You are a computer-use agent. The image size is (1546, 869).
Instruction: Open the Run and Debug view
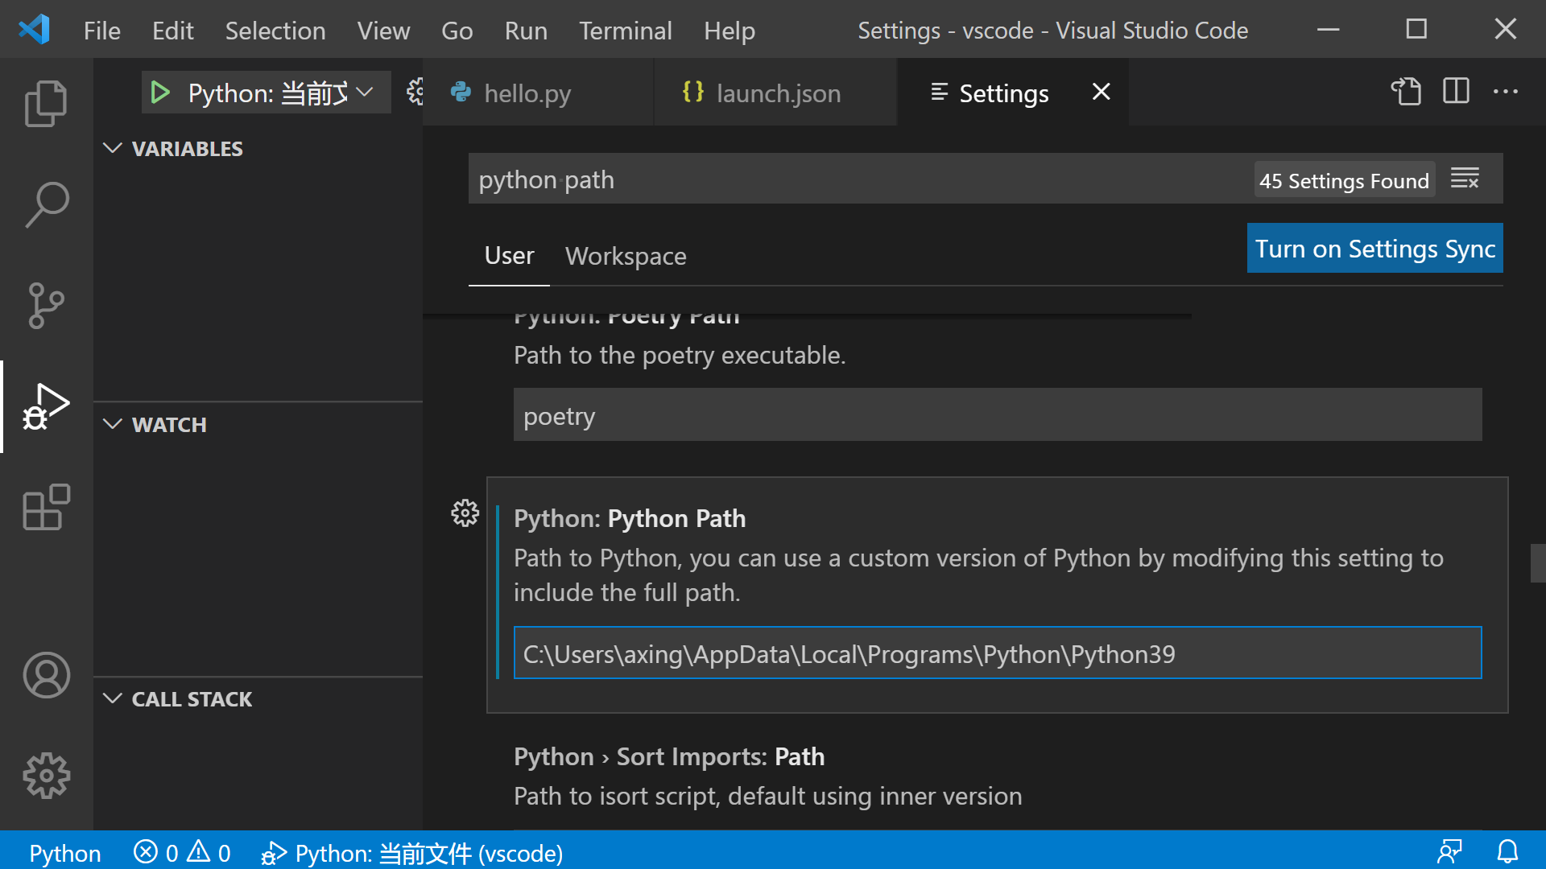coord(46,406)
